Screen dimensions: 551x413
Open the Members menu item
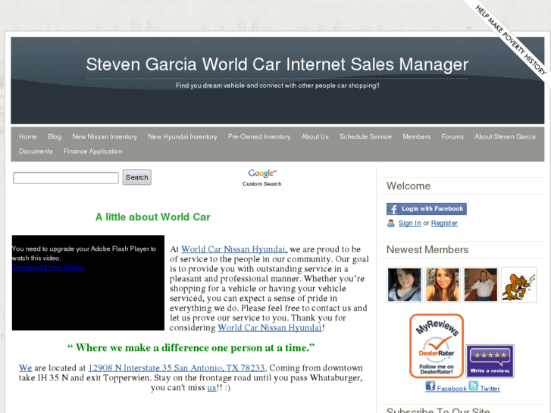tap(416, 136)
